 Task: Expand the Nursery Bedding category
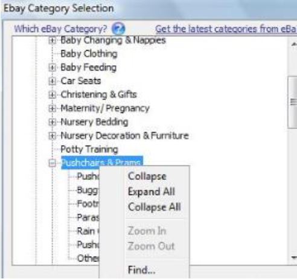click(52, 122)
